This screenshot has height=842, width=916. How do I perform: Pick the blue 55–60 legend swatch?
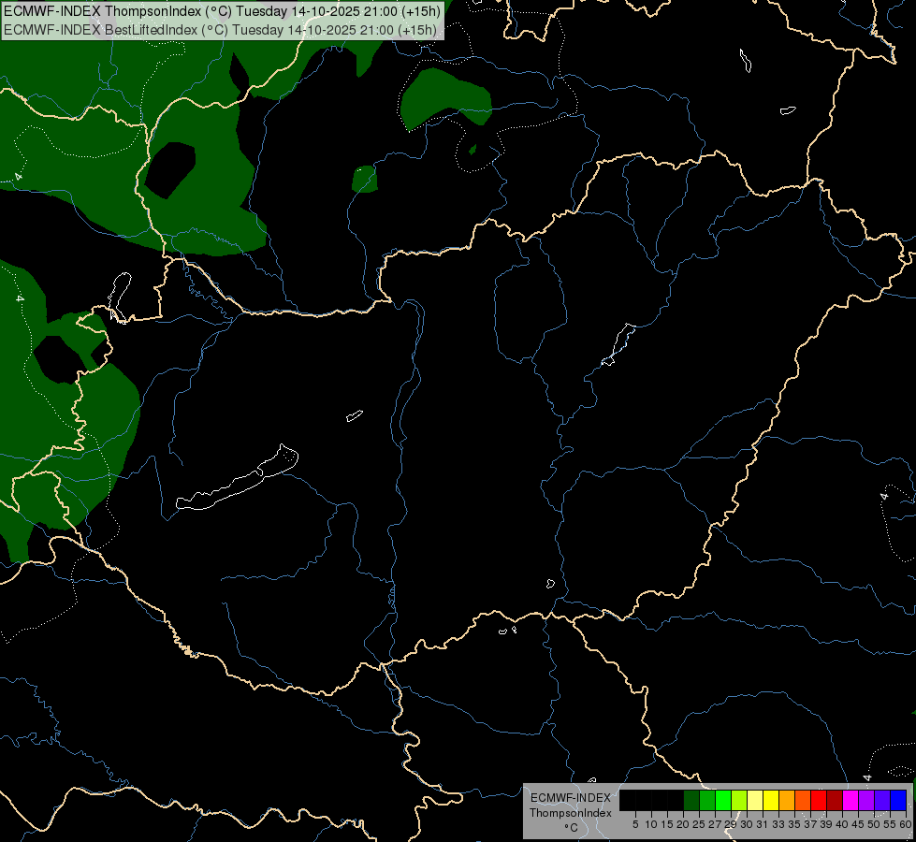point(898,801)
